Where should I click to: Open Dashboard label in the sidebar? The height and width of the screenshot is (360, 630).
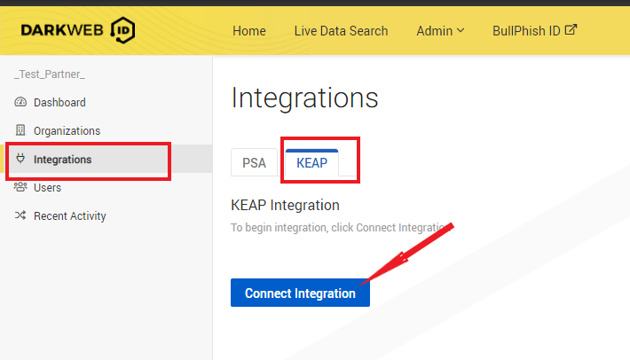coord(59,102)
